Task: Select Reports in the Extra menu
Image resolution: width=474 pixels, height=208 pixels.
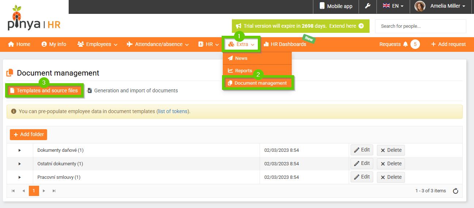Action: pyautogui.click(x=257, y=70)
